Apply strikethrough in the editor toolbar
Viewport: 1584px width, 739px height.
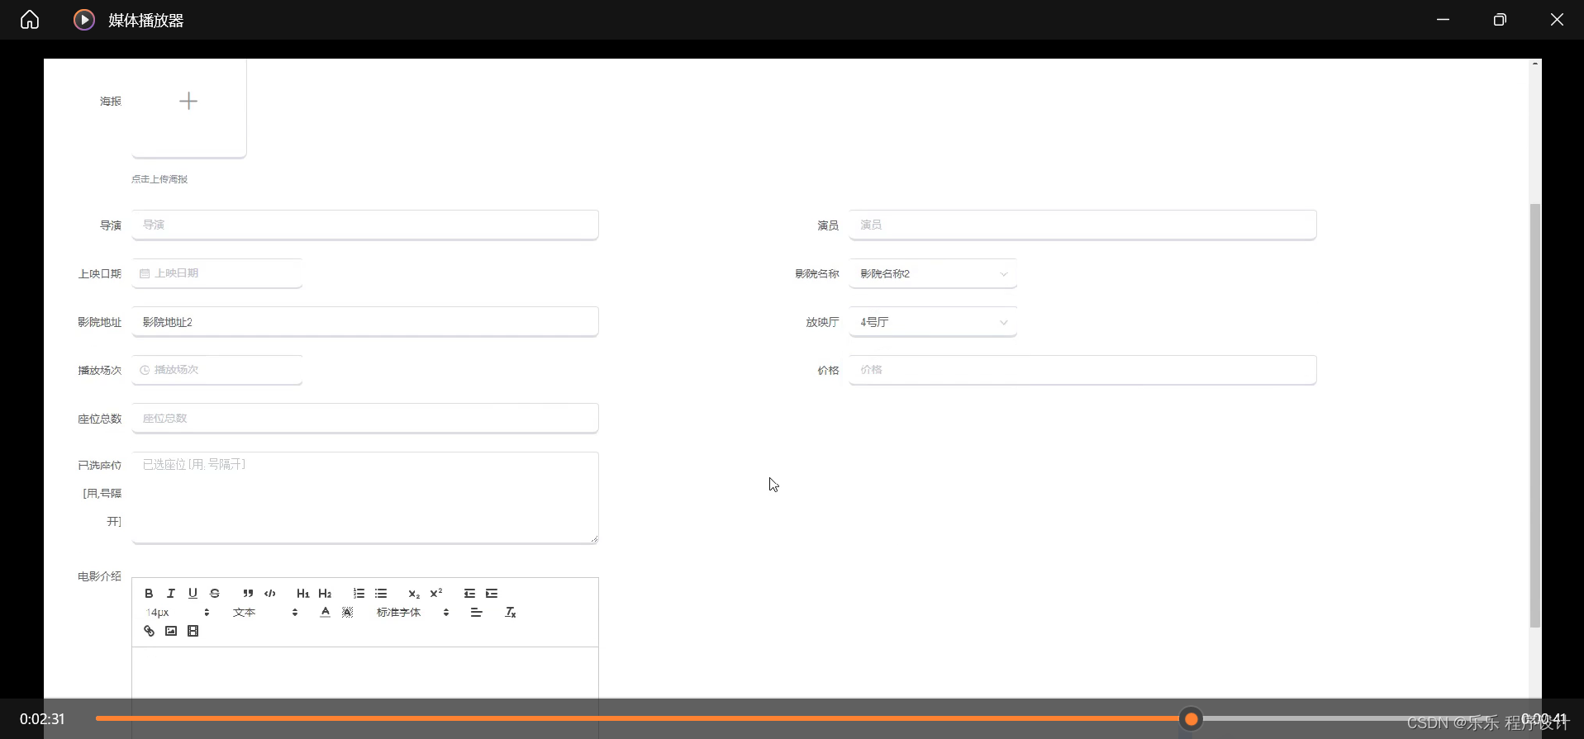pos(215,594)
